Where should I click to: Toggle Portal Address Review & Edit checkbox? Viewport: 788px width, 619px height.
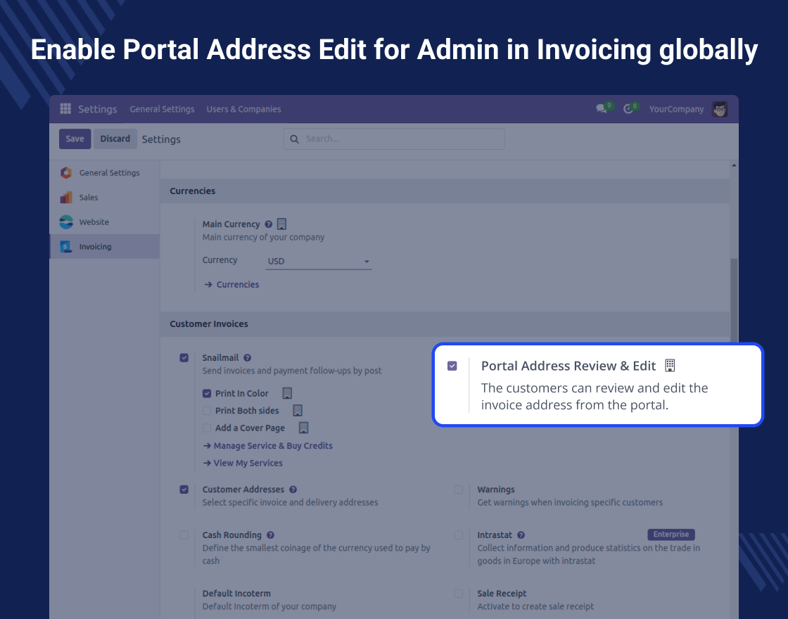click(x=452, y=366)
